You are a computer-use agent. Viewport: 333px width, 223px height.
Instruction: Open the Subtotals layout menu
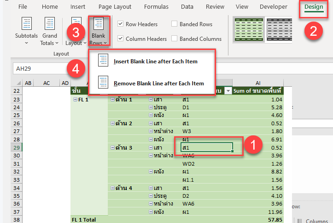(27, 31)
